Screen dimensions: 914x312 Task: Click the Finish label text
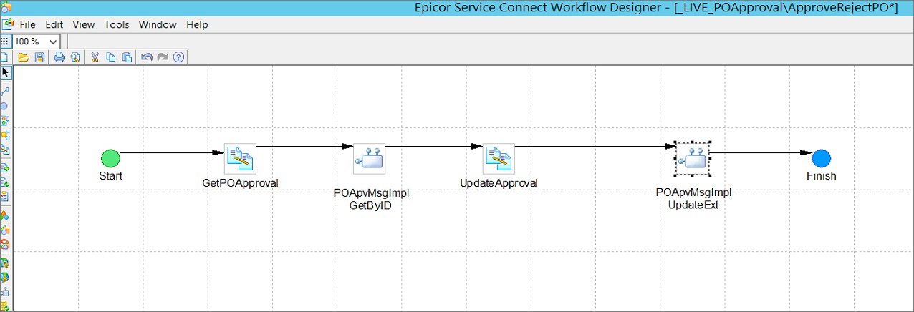point(821,176)
